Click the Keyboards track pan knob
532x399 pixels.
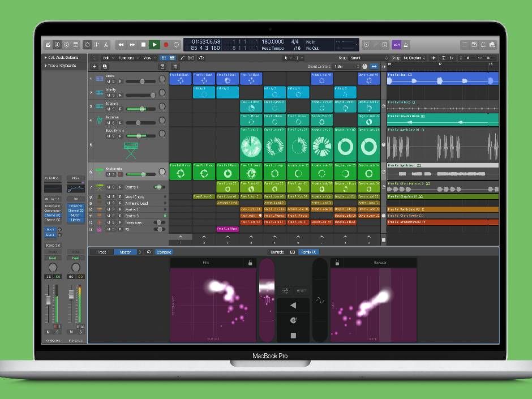point(162,172)
